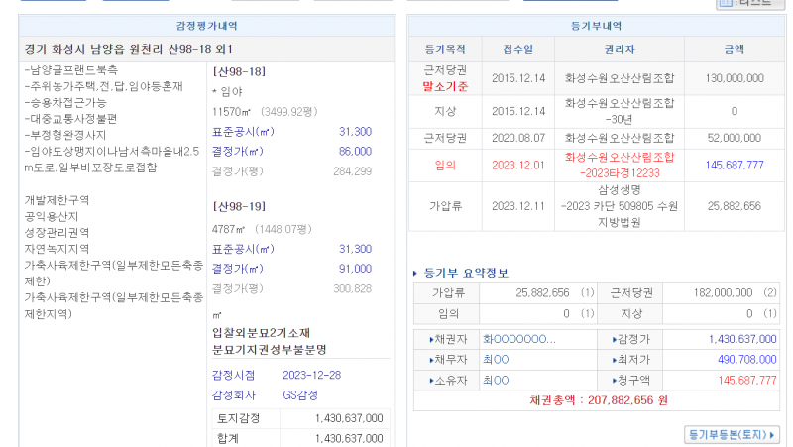Select the 채무자 label in summary
This screenshot has width=793, height=447.
(x=445, y=359)
